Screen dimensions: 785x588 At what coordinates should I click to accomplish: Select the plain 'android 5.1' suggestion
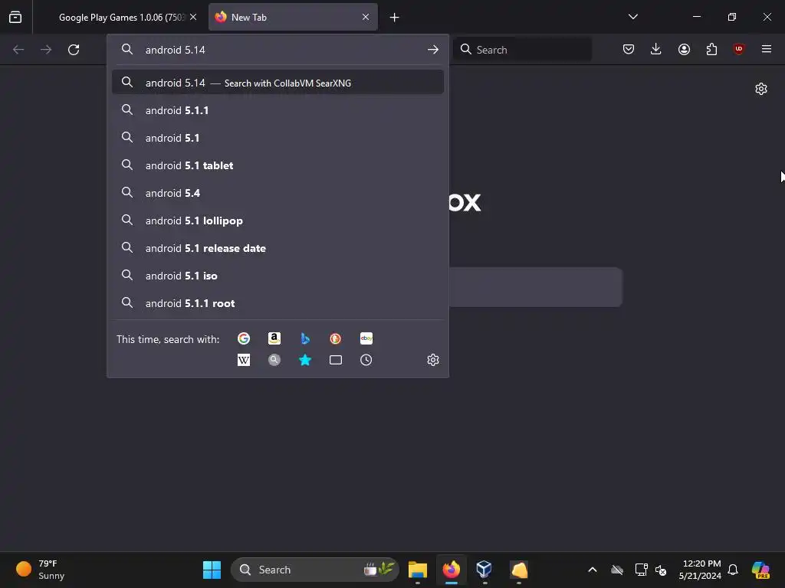(x=278, y=138)
